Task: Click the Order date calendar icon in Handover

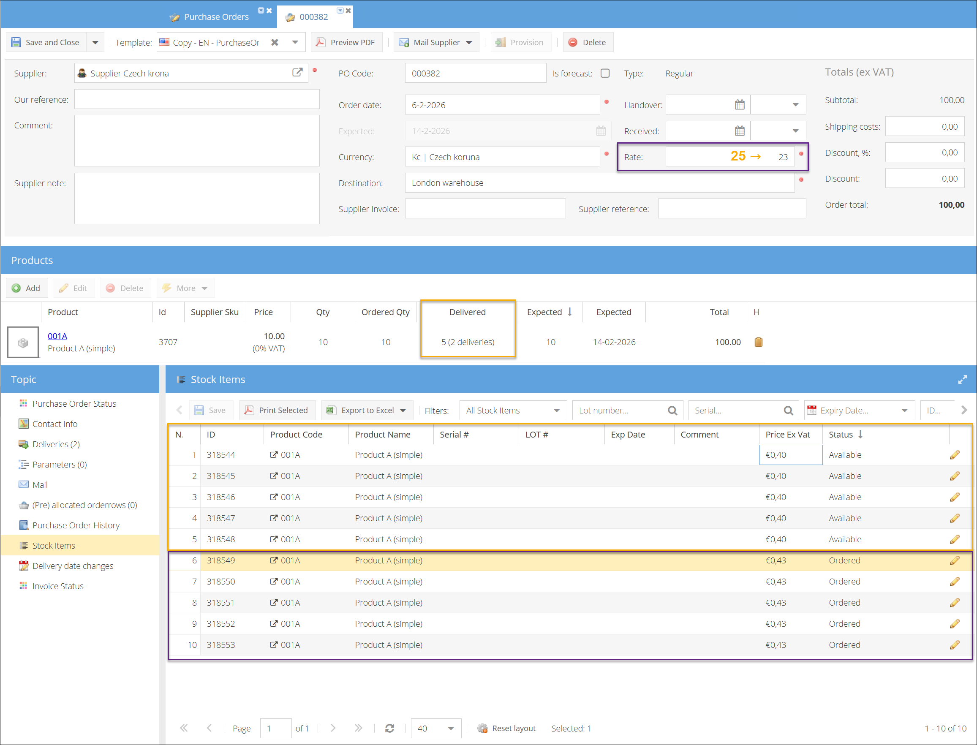Action: point(739,105)
